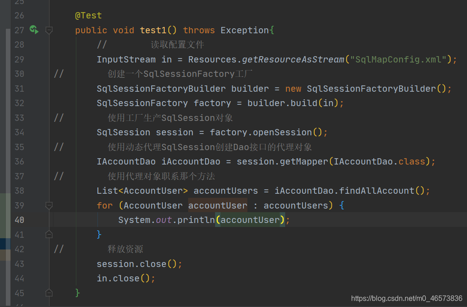Click the Exception keyword in the throws clause
Screen dimensions: 467x307
pos(245,30)
